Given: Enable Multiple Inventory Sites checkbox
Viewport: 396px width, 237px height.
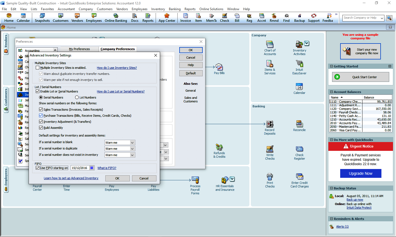Looking at the screenshot, I should 38,68.
